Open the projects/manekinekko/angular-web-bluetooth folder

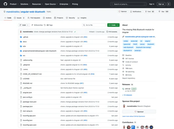click(40, 51)
